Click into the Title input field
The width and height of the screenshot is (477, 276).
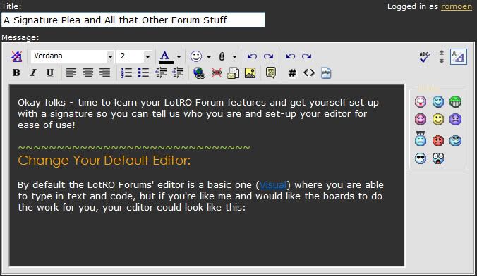coord(133,20)
